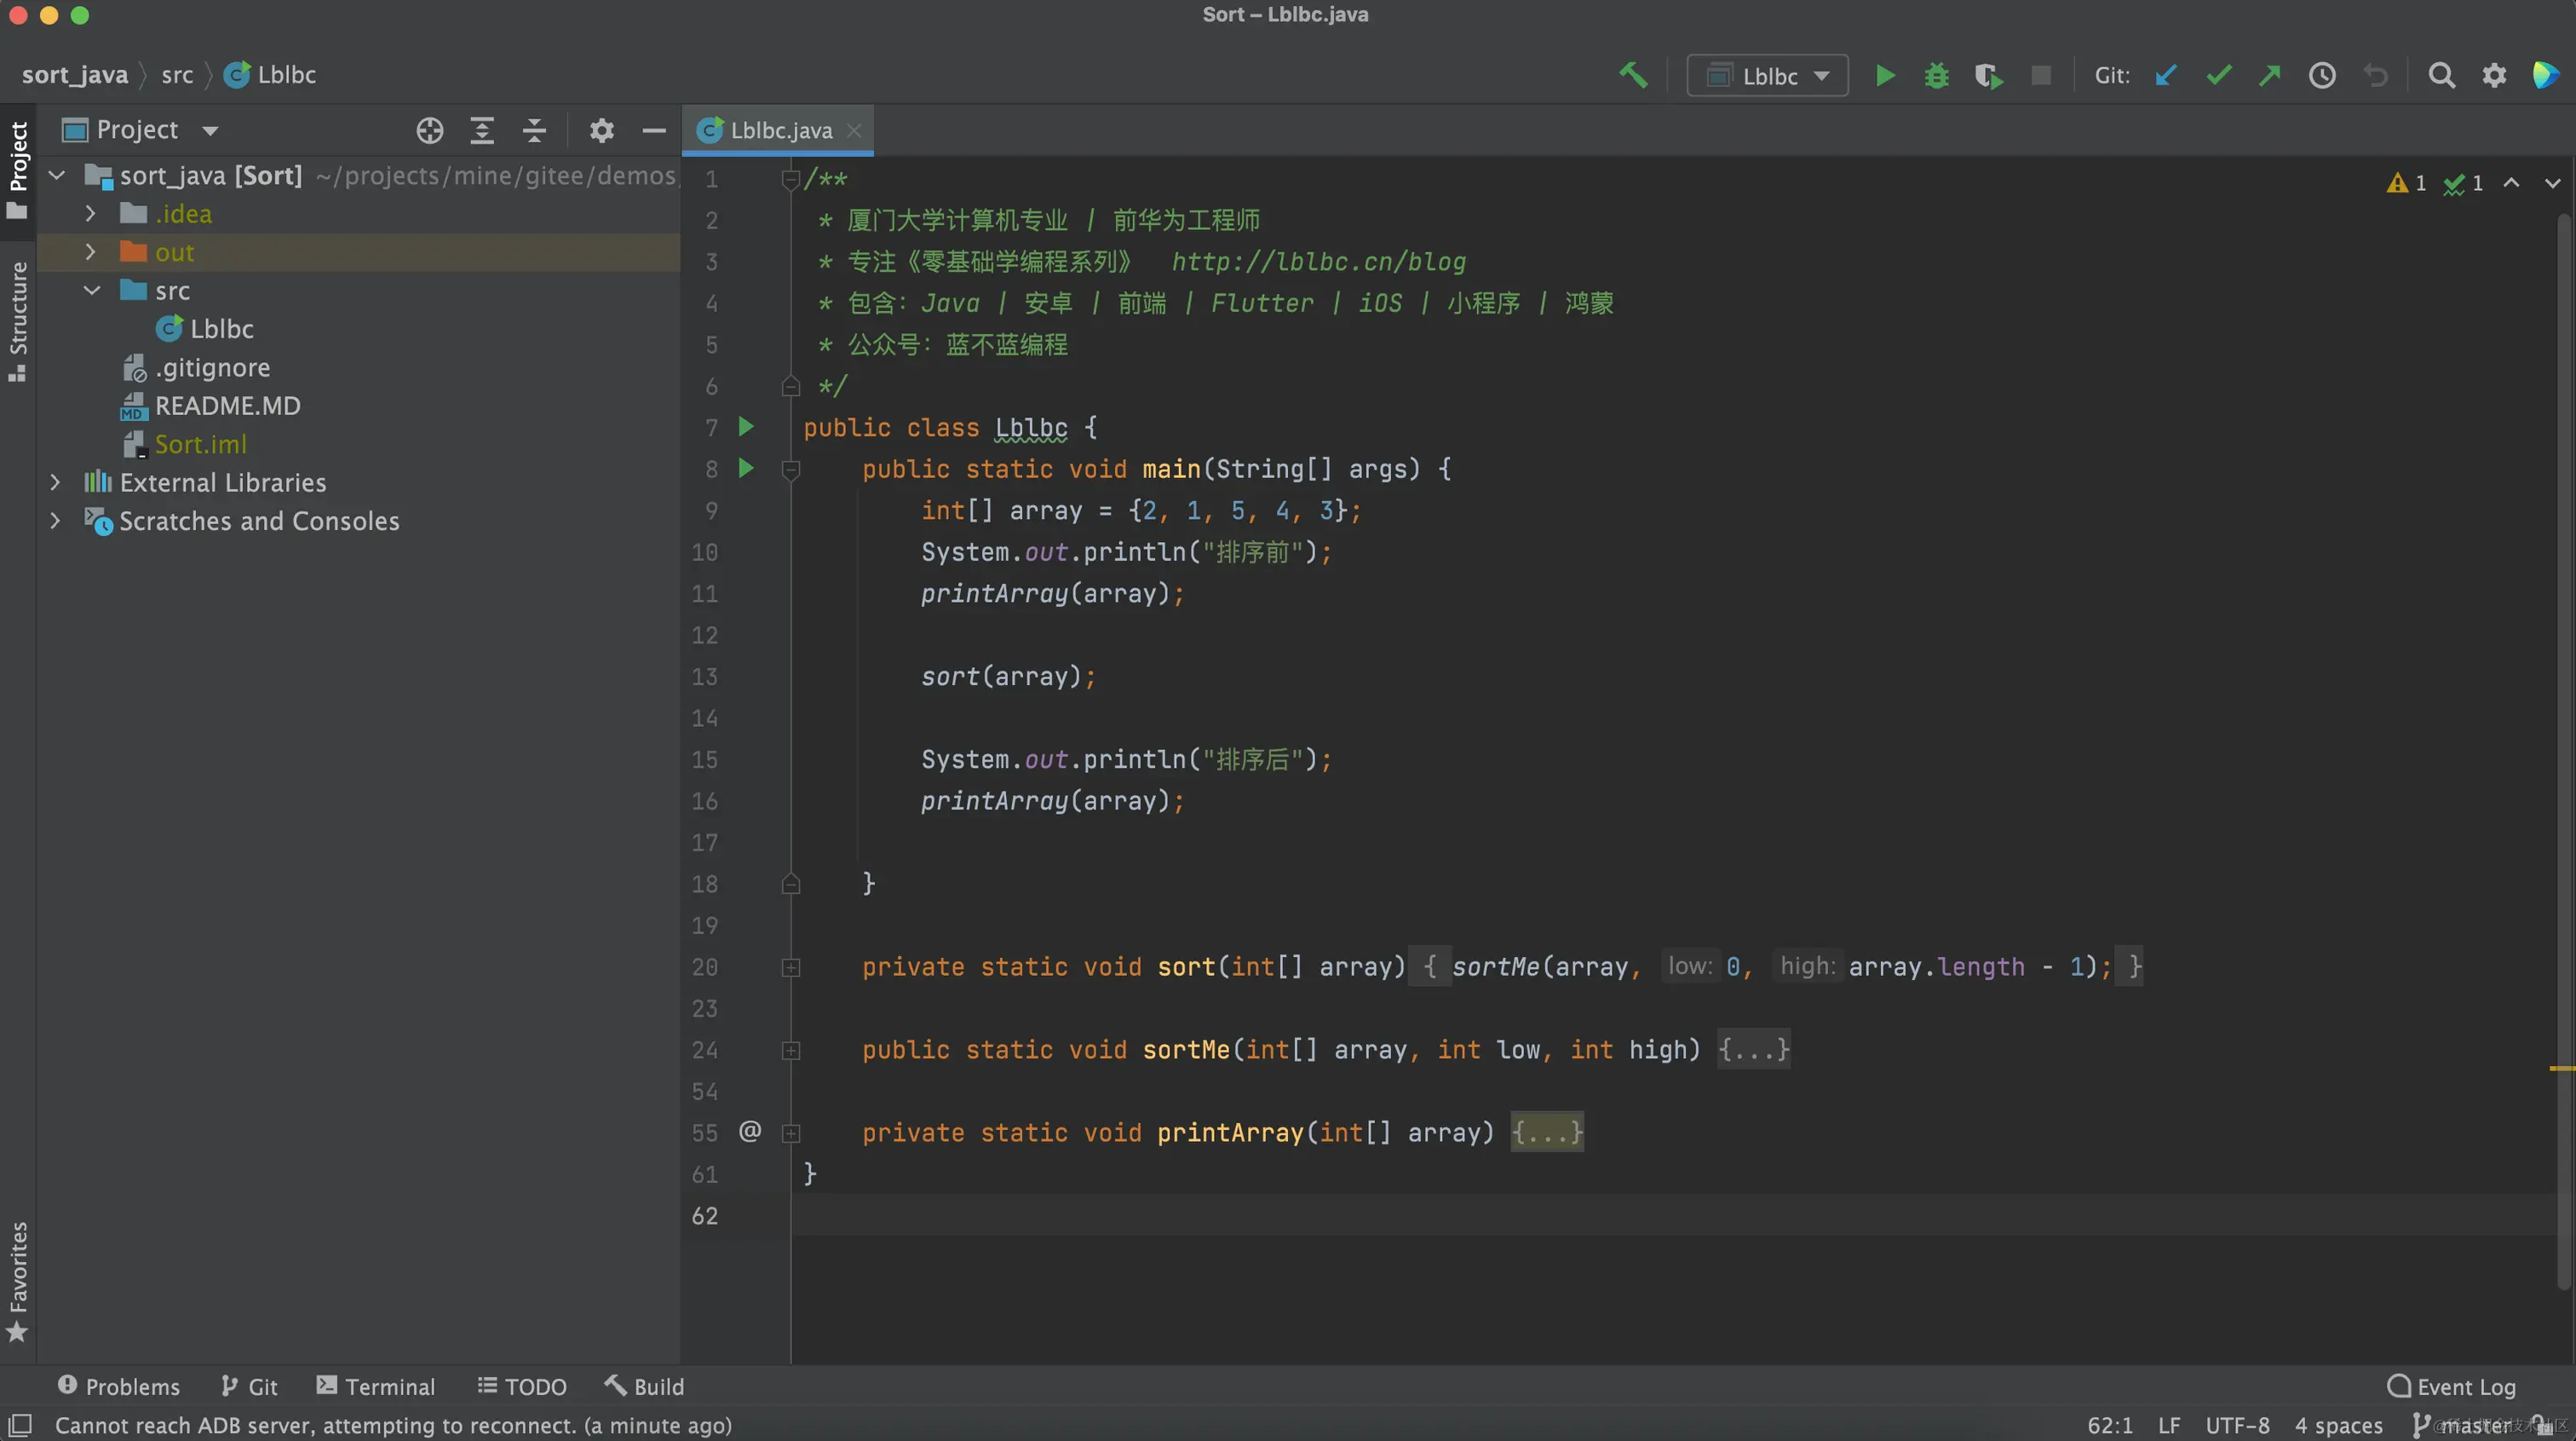2576x1441 pixels.
Task: Click the Search Everywhere magnifier icon
Action: click(x=2441, y=75)
